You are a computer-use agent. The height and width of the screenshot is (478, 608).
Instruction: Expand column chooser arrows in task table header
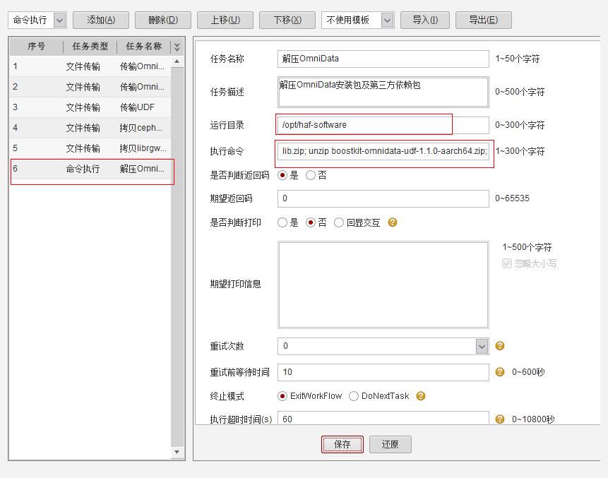(x=177, y=47)
